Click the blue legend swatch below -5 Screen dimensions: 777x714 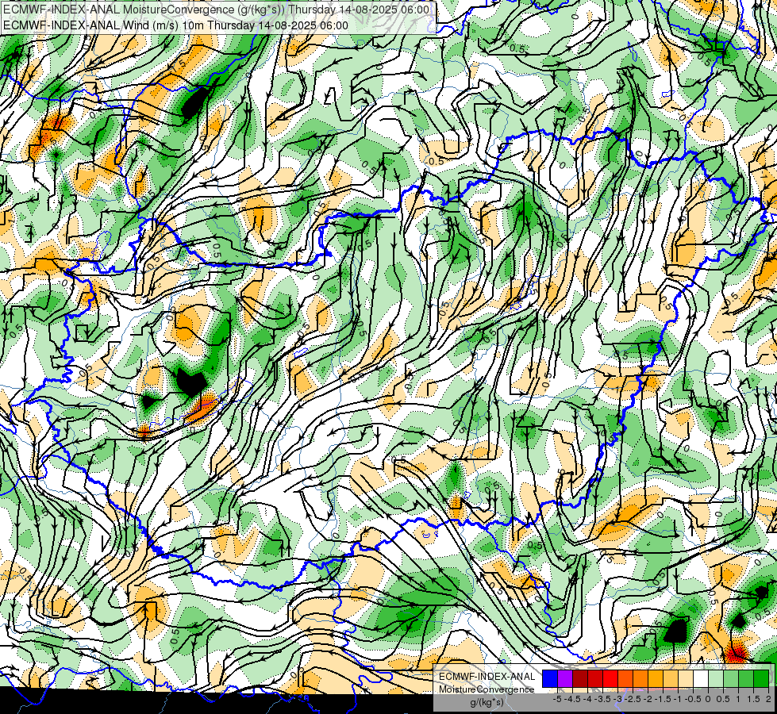tap(550, 678)
